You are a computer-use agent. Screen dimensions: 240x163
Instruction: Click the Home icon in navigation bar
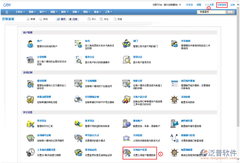click(x=7, y=12)
